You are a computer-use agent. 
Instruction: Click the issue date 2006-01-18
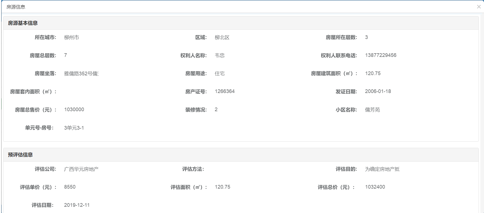click(378, 91)
